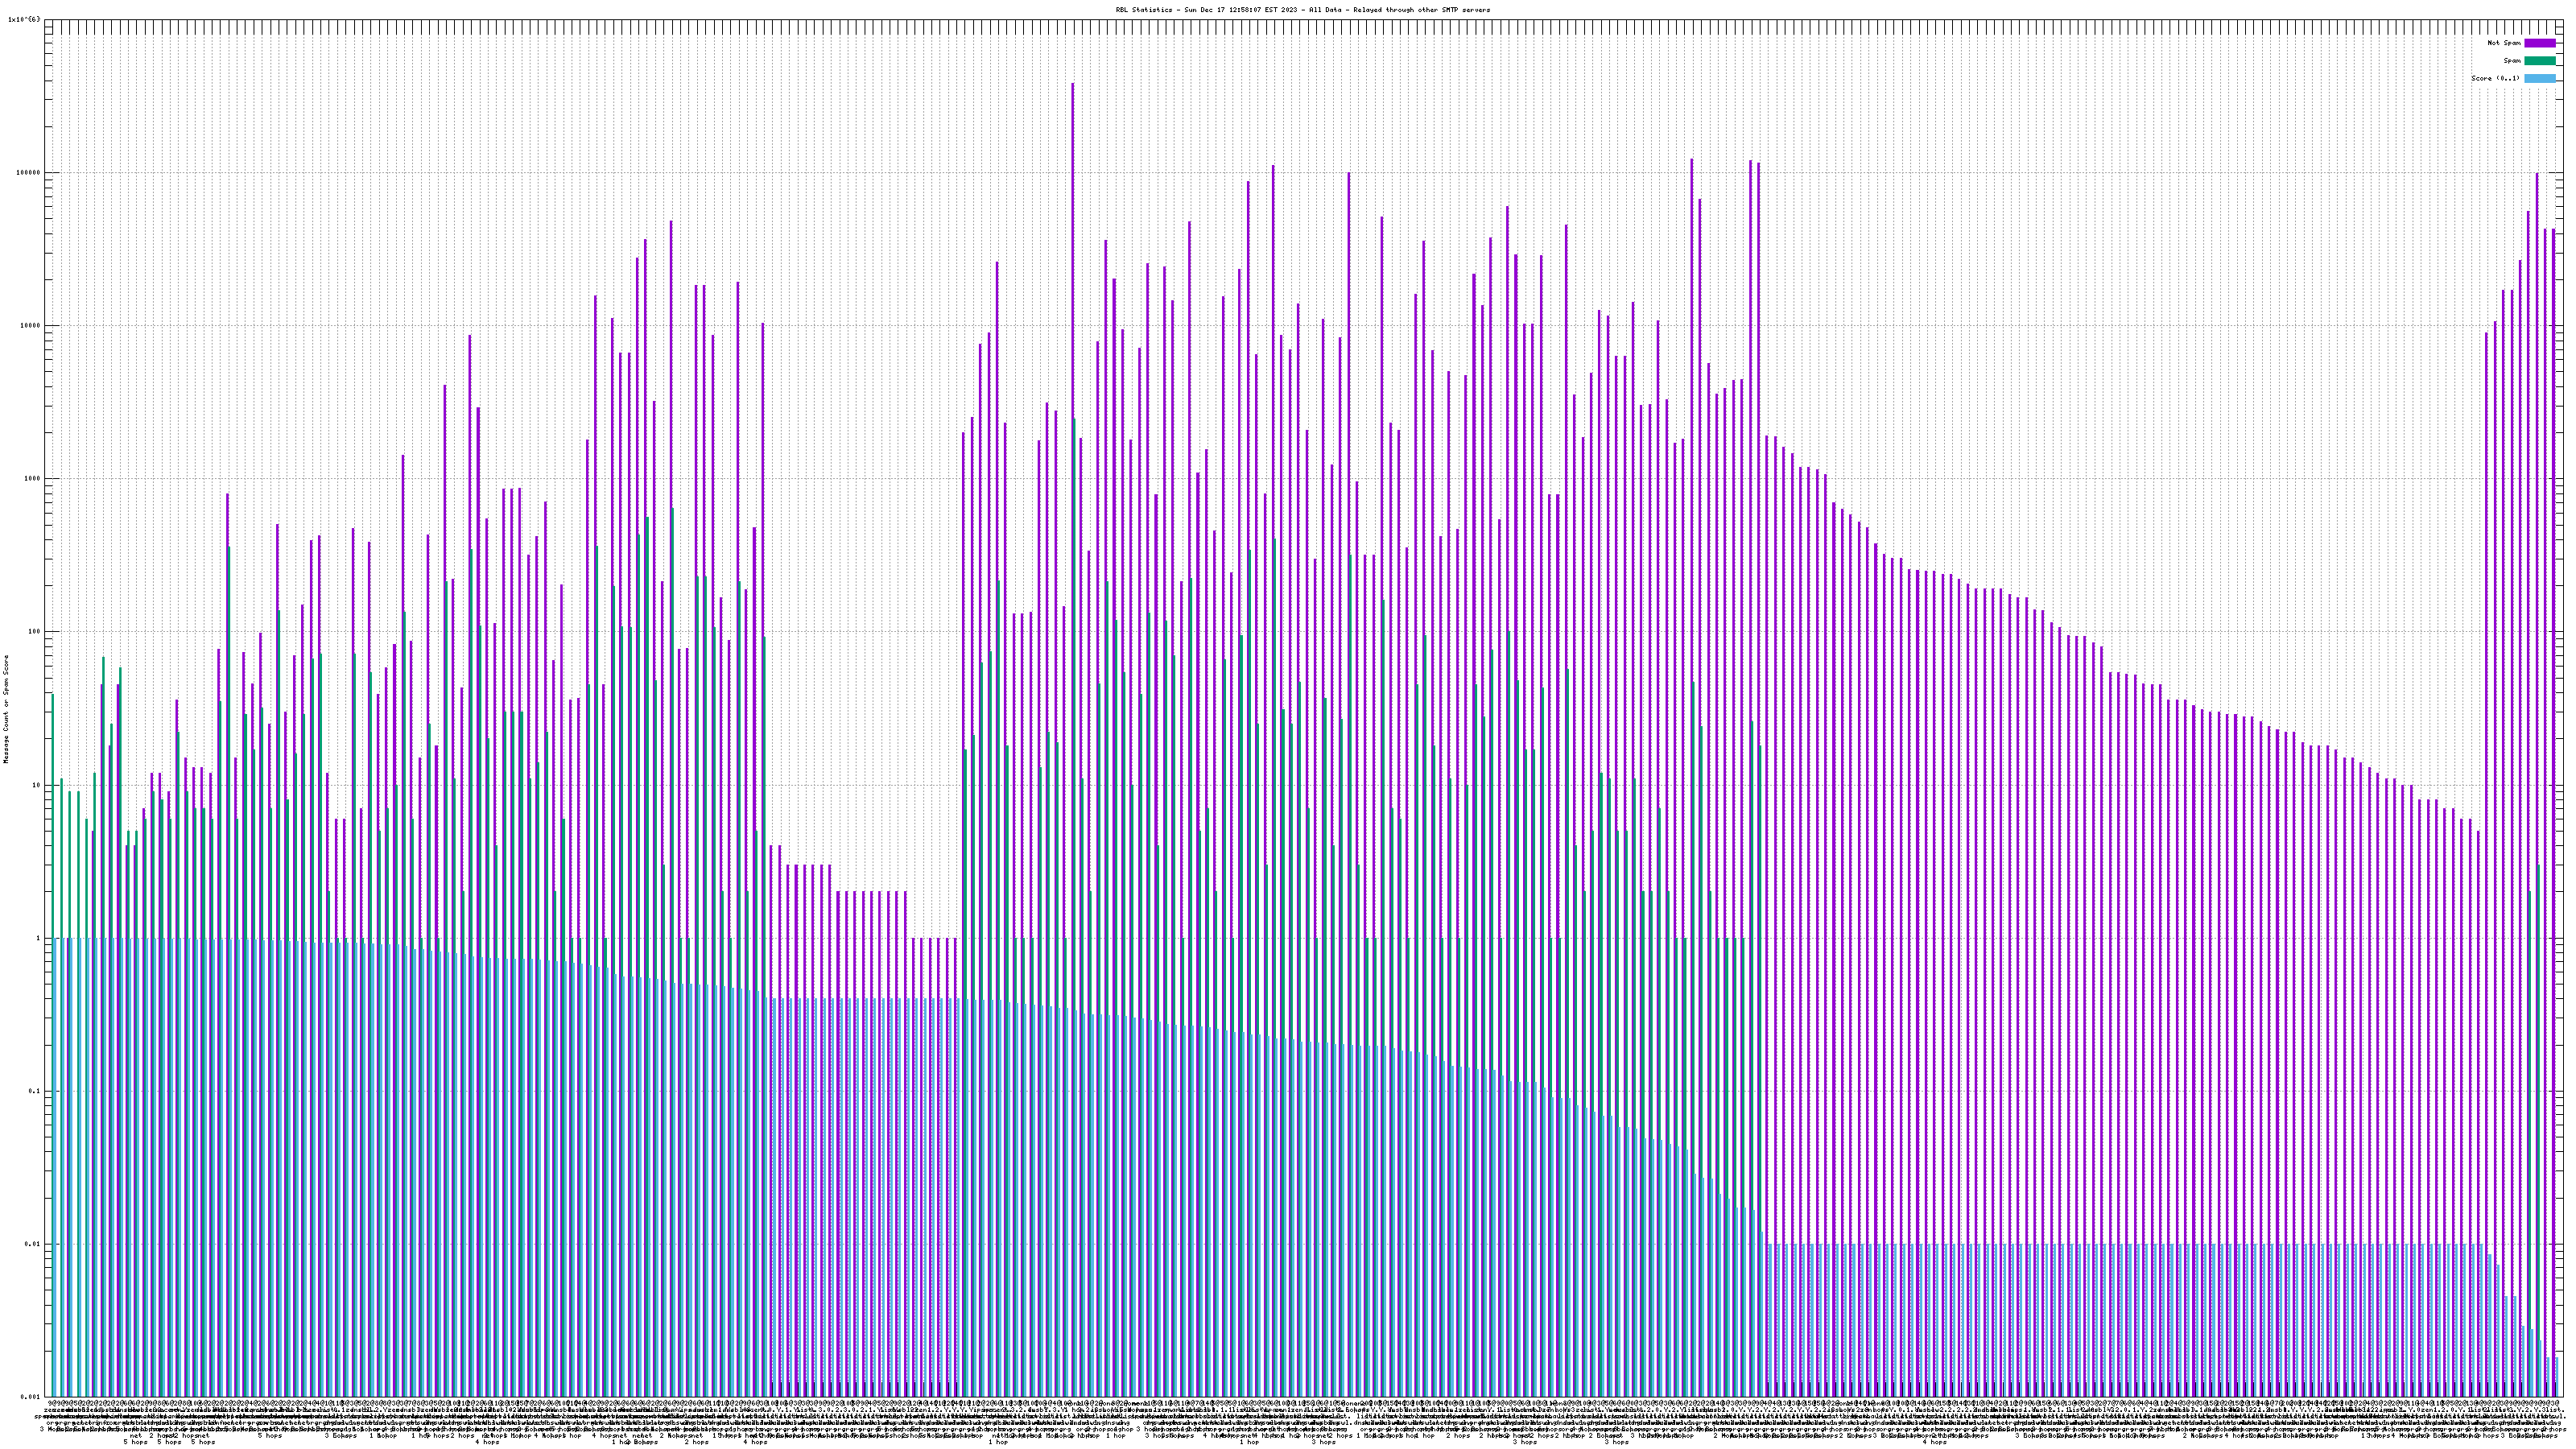Click the blue Score (0..1) legend swatch
Viewport: 2576px width, 1449px height.
point(2539,78)
